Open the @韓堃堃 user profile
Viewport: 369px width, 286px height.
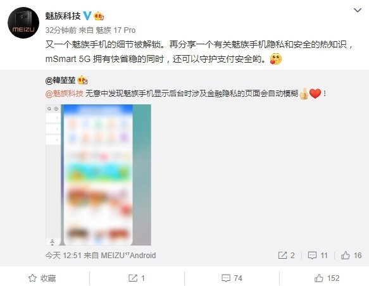pos(60,80)
